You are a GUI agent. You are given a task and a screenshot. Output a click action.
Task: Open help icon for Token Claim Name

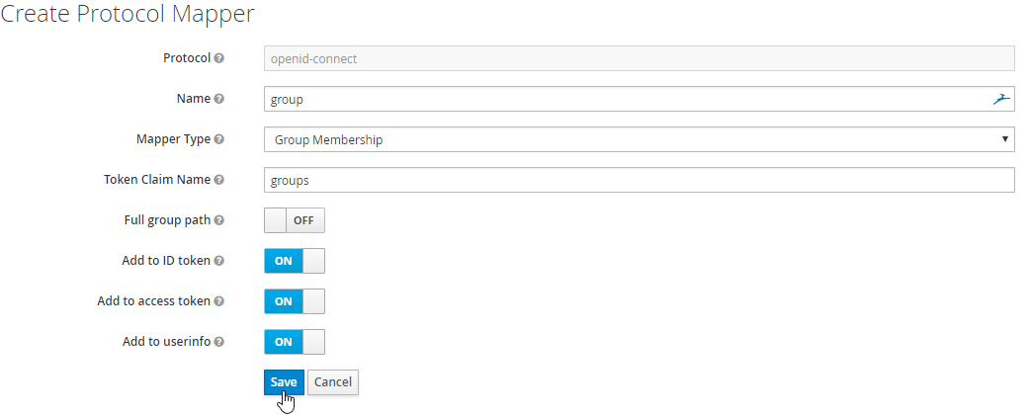(219, 180)
